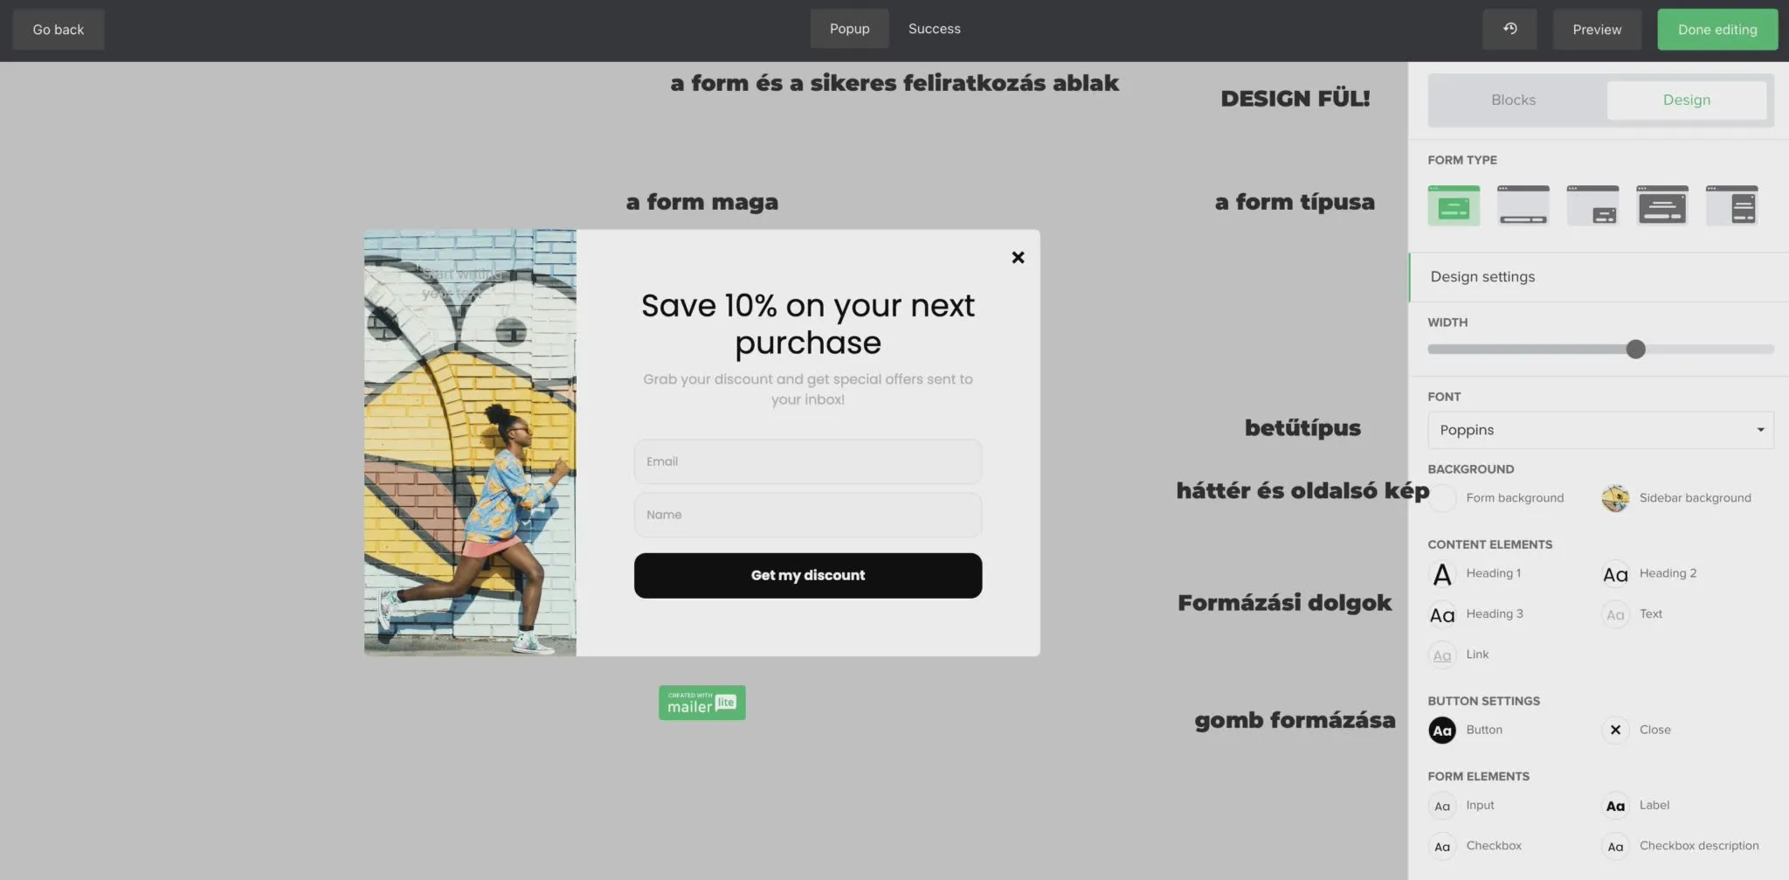Screen dimensions: 1789x880
Task: Click the Done editing button
Action: 1716,30
